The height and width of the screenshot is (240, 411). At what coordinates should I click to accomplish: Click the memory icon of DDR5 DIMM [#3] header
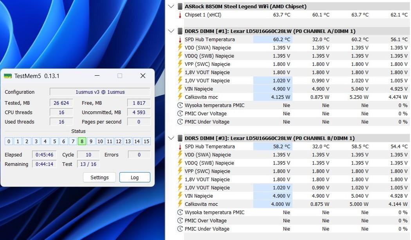[x=180, y=138]
